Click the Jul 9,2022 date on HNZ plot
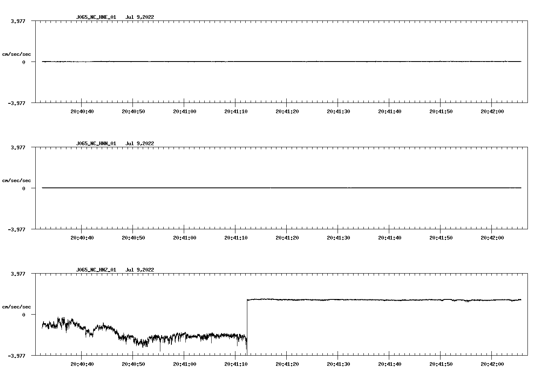The image size is (557, 379). point(140,270)
